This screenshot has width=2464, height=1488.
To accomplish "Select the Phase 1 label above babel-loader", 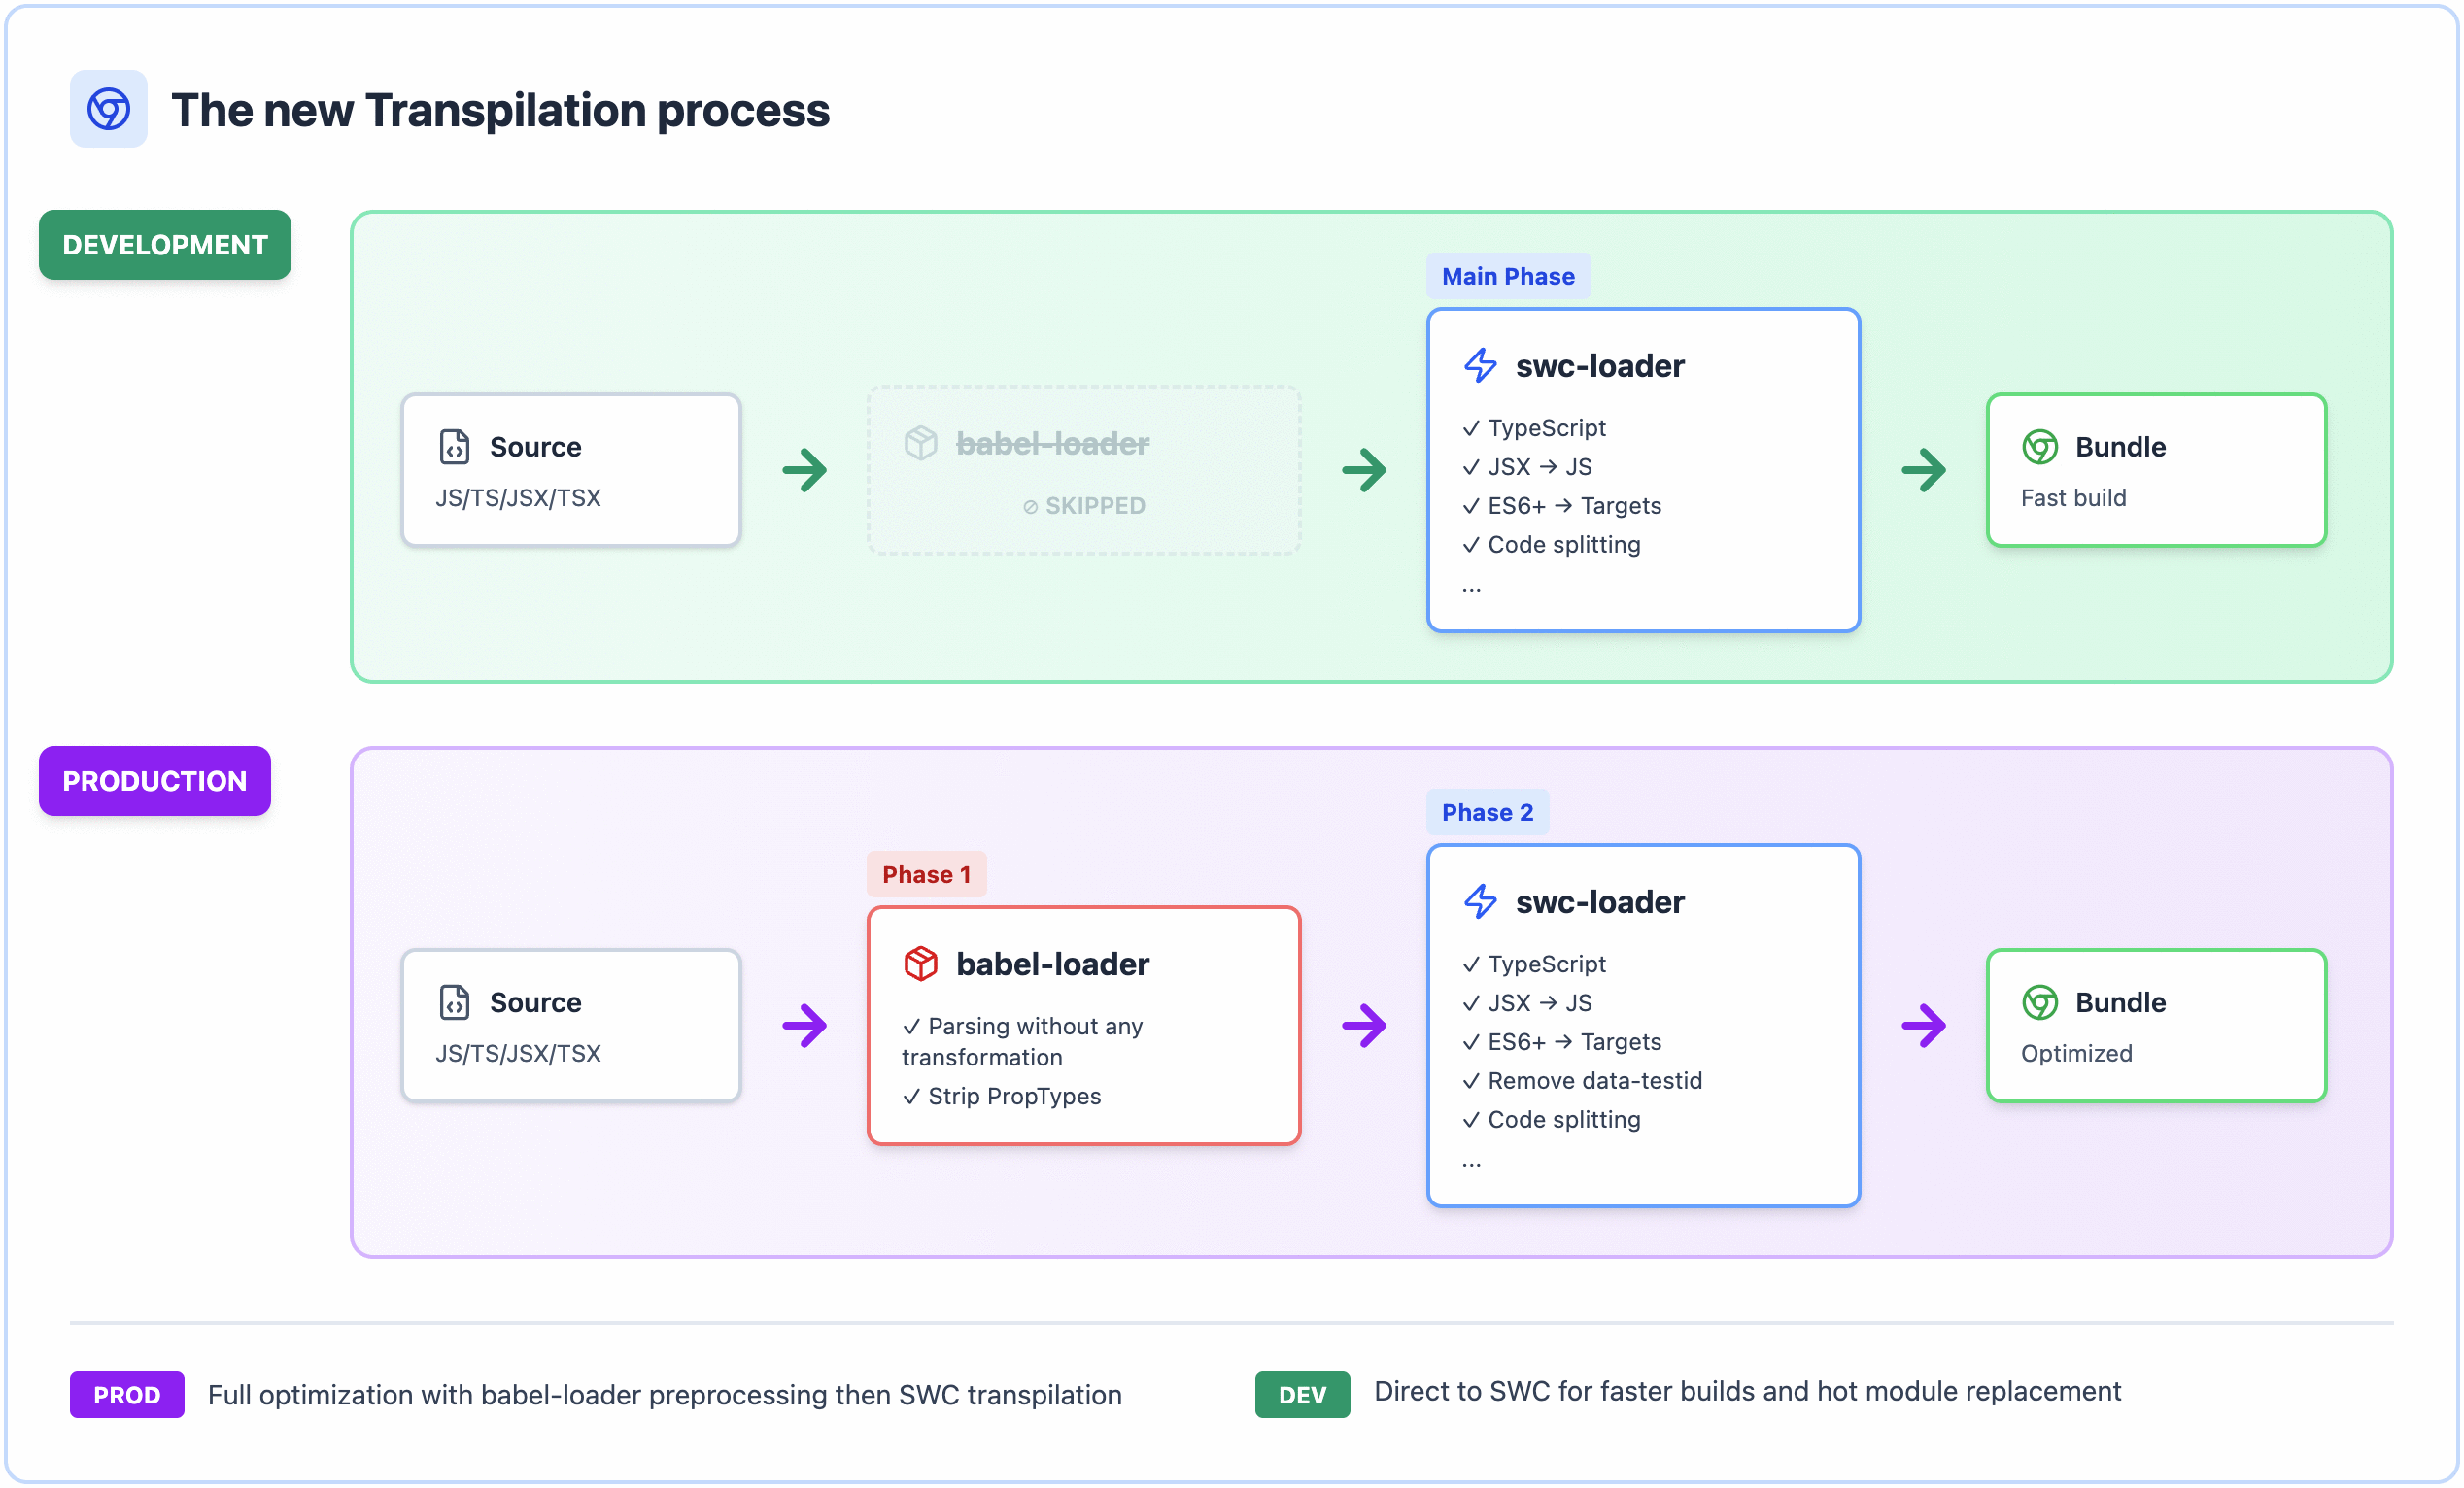I will point(926,873).
